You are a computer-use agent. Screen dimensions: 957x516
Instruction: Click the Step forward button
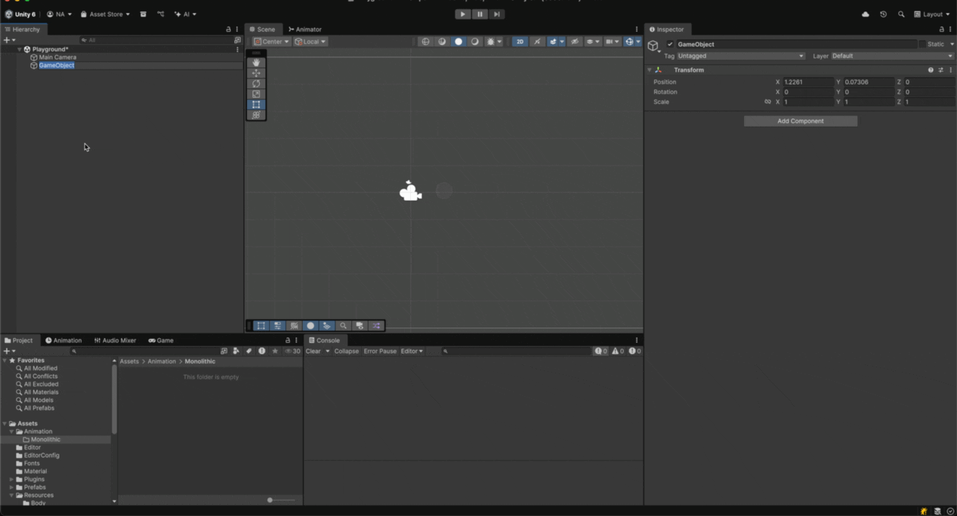pos(496,14)
